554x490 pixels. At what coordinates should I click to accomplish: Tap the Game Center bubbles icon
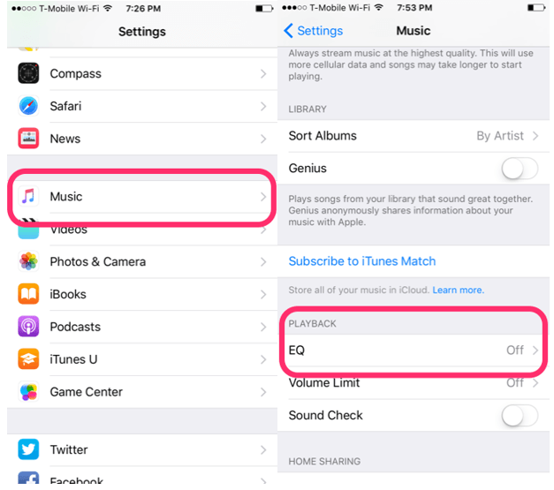tap(28, 392)
